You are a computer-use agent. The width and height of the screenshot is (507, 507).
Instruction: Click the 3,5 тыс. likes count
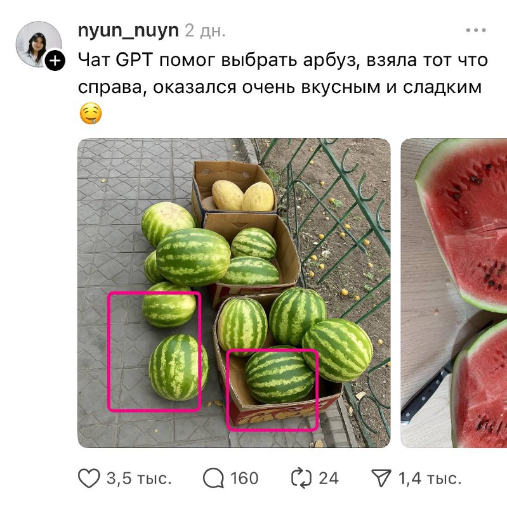click(x=139, y=478)
